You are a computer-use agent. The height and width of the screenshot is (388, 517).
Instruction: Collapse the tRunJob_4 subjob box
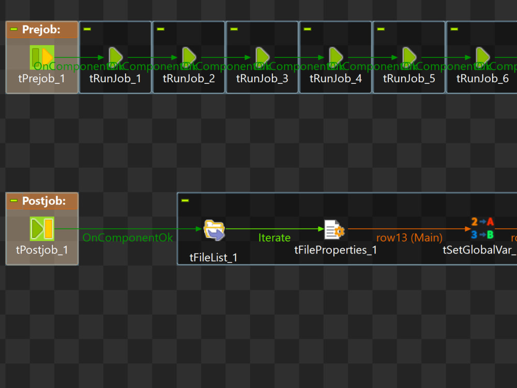[x=307, y=29]
